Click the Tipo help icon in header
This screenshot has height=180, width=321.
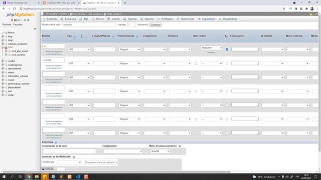[74, 36]
